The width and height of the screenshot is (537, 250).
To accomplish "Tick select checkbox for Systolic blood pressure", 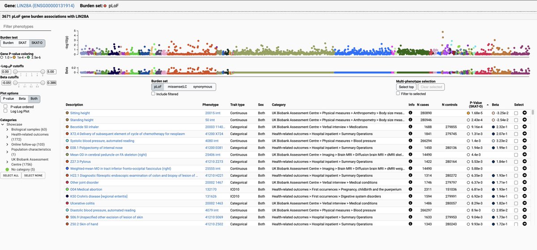I will [516, 141].
